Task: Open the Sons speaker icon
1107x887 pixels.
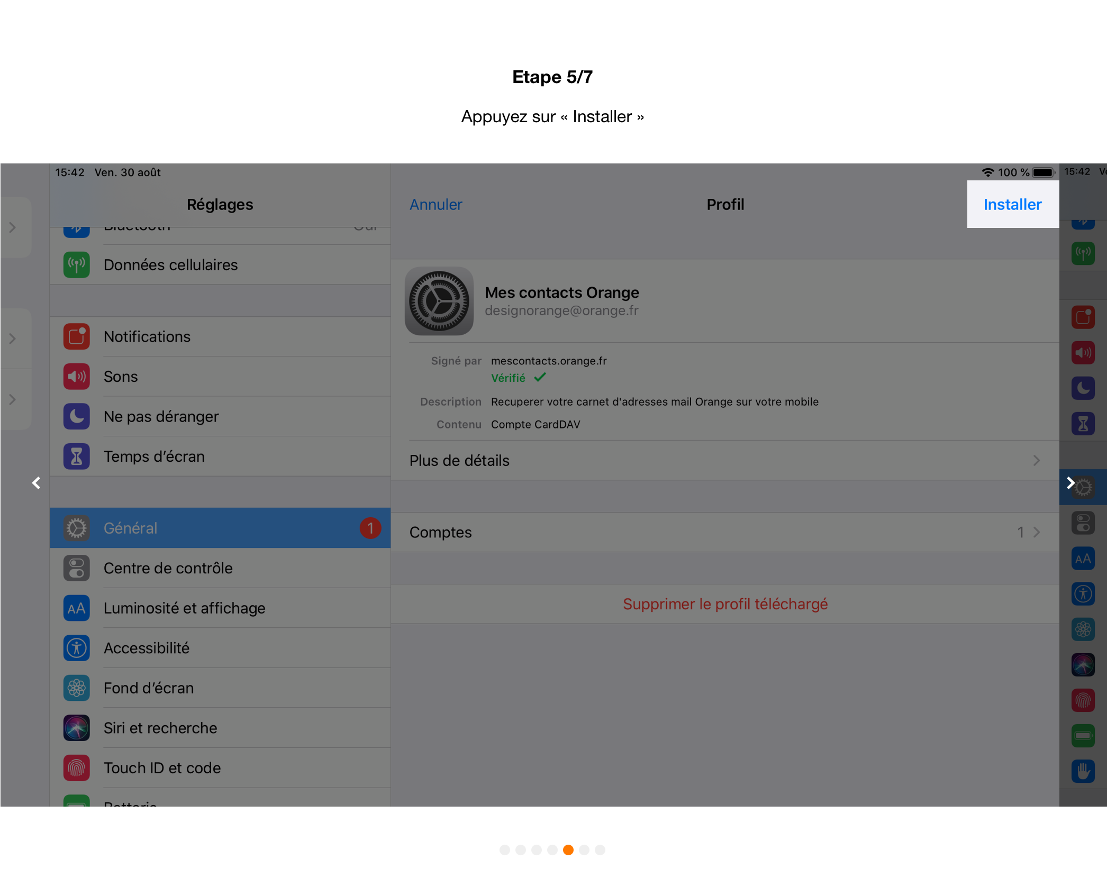Action: coord(77,377)
